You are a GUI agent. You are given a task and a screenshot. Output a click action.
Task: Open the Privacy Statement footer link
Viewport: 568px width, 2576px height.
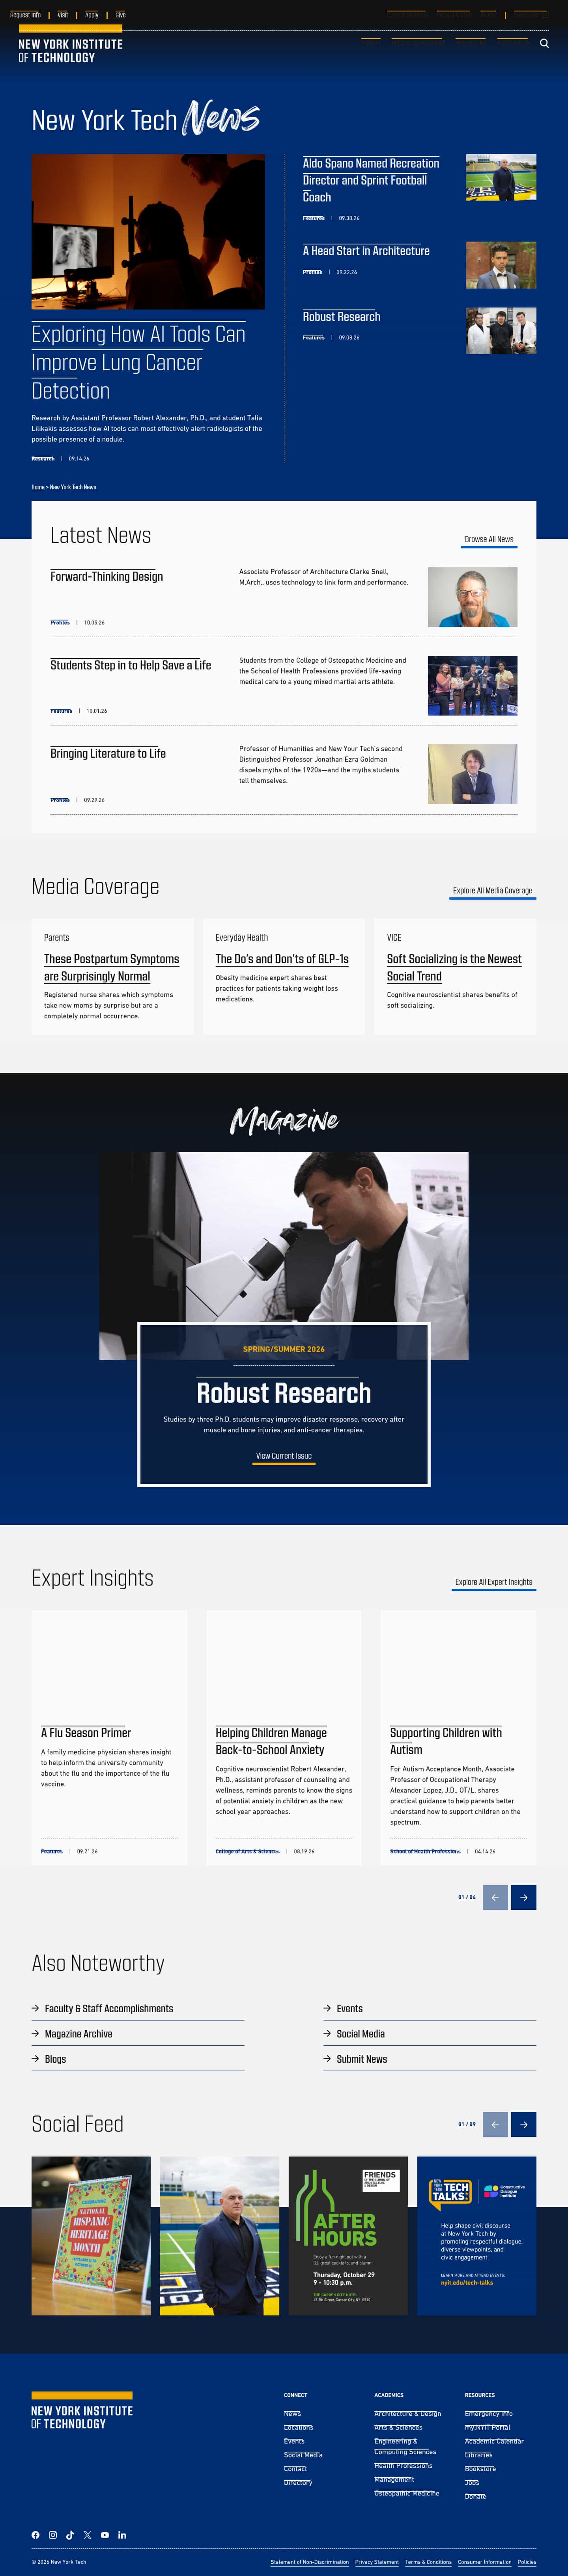point(377,2562)
